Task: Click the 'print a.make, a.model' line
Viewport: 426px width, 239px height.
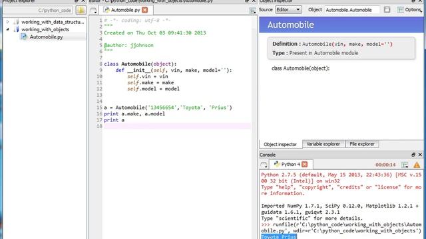Action: (134, 114)
